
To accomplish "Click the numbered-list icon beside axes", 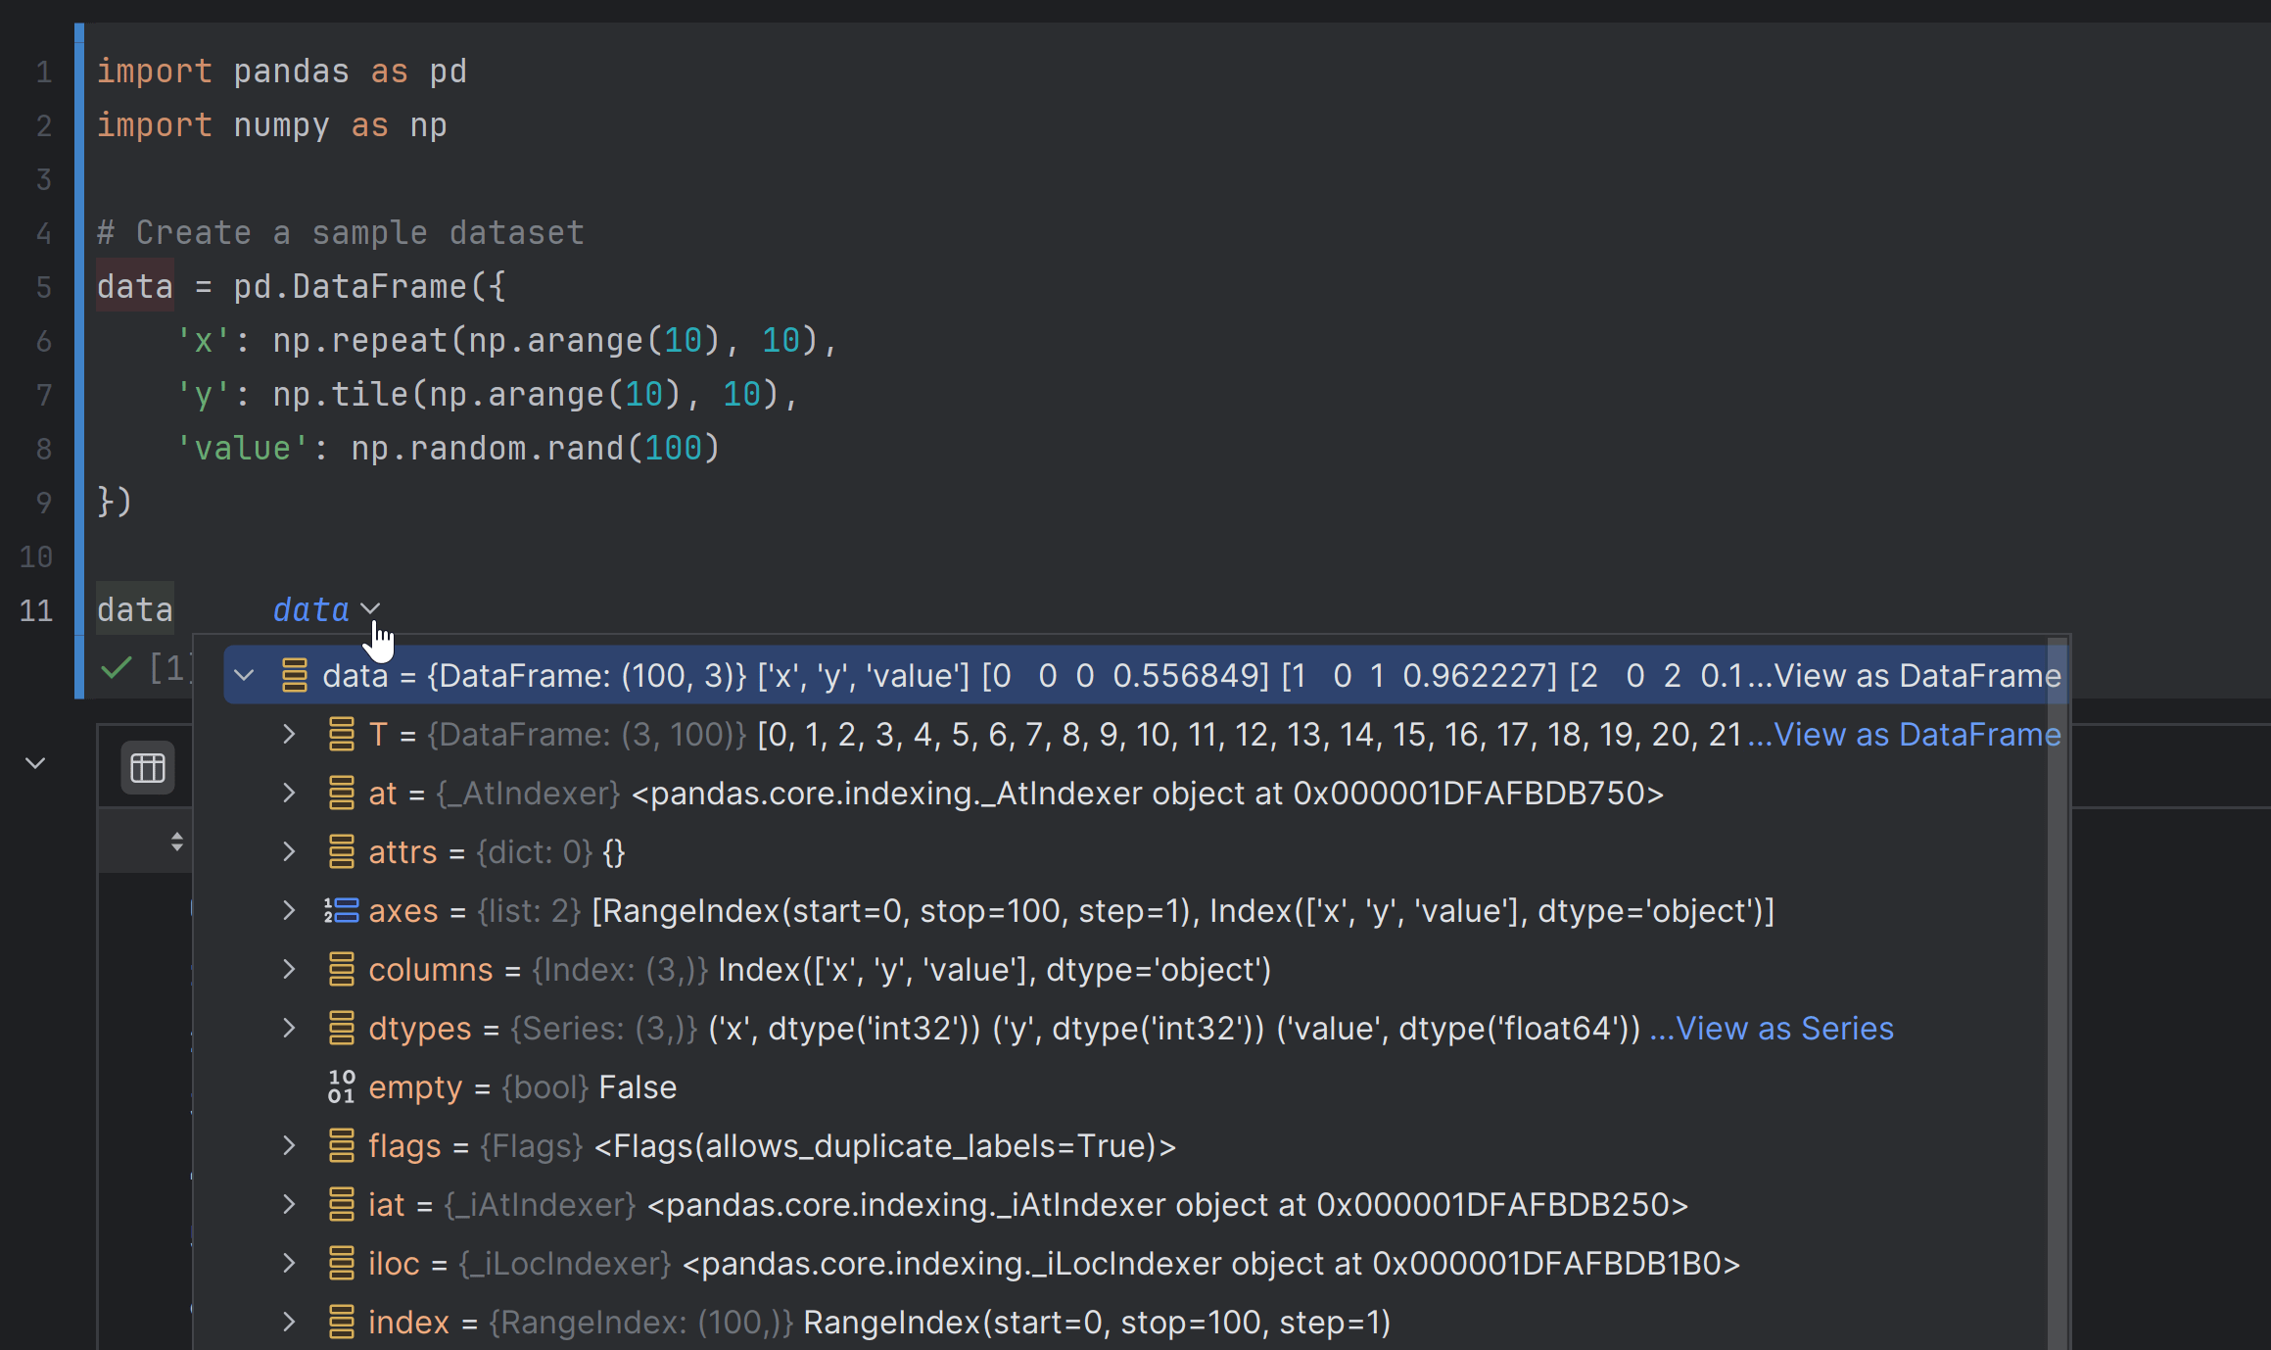I will [340, 910].
